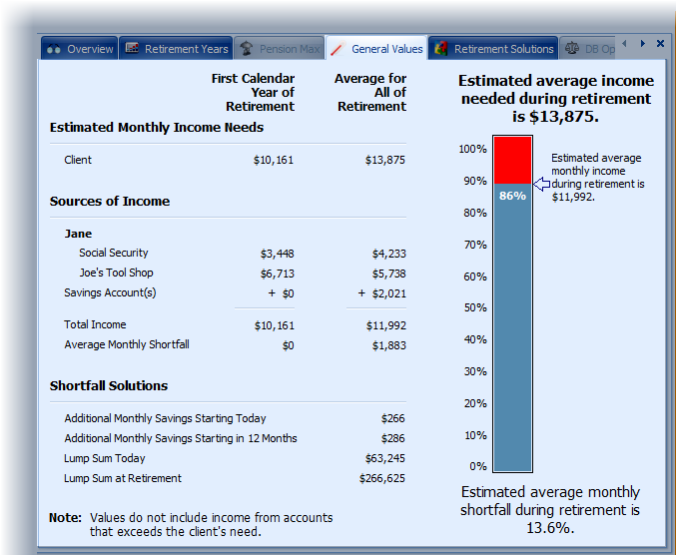676x555 pixels.
Task: Click the red shortfall portion of the bar
Action: pyautogui.click(x=512, y=160)
